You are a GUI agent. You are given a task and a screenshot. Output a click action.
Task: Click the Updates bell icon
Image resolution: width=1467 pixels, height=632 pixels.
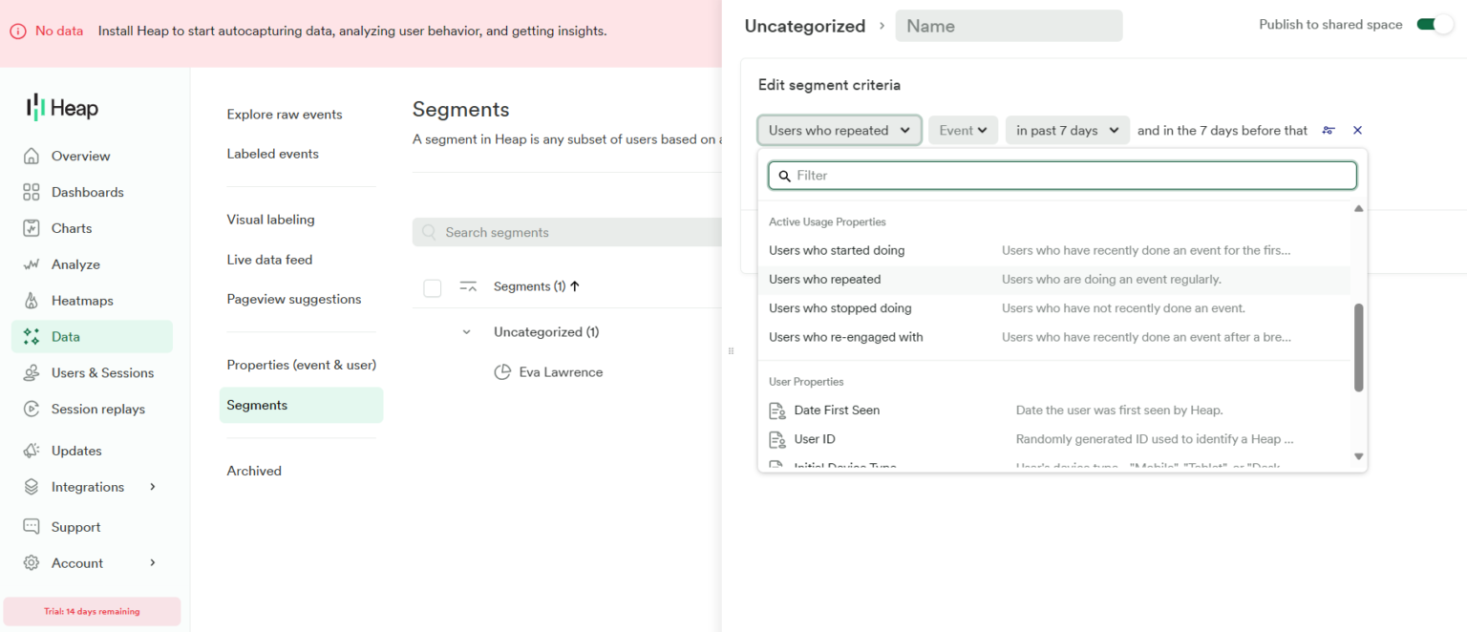coord(30,450)
